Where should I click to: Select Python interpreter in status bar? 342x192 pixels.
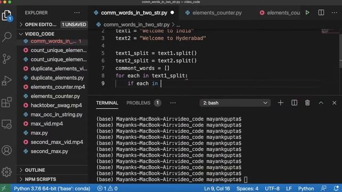52,188
